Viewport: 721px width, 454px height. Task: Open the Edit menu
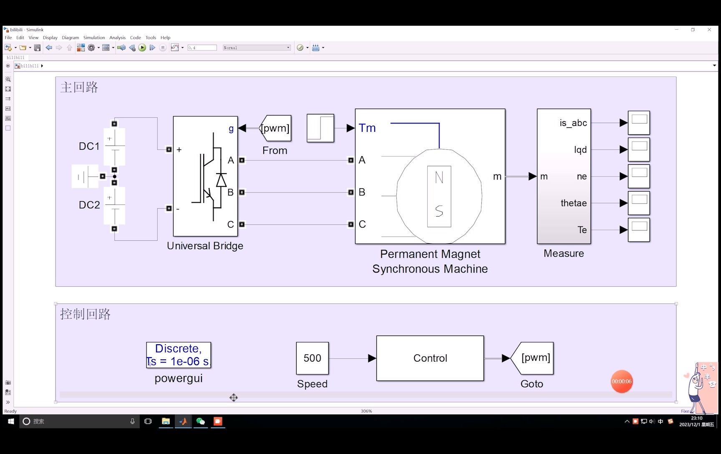[x=20, y=38]
